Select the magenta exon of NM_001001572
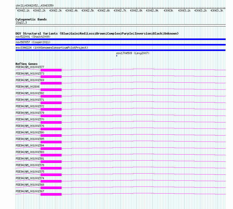 tap(51, 109)
